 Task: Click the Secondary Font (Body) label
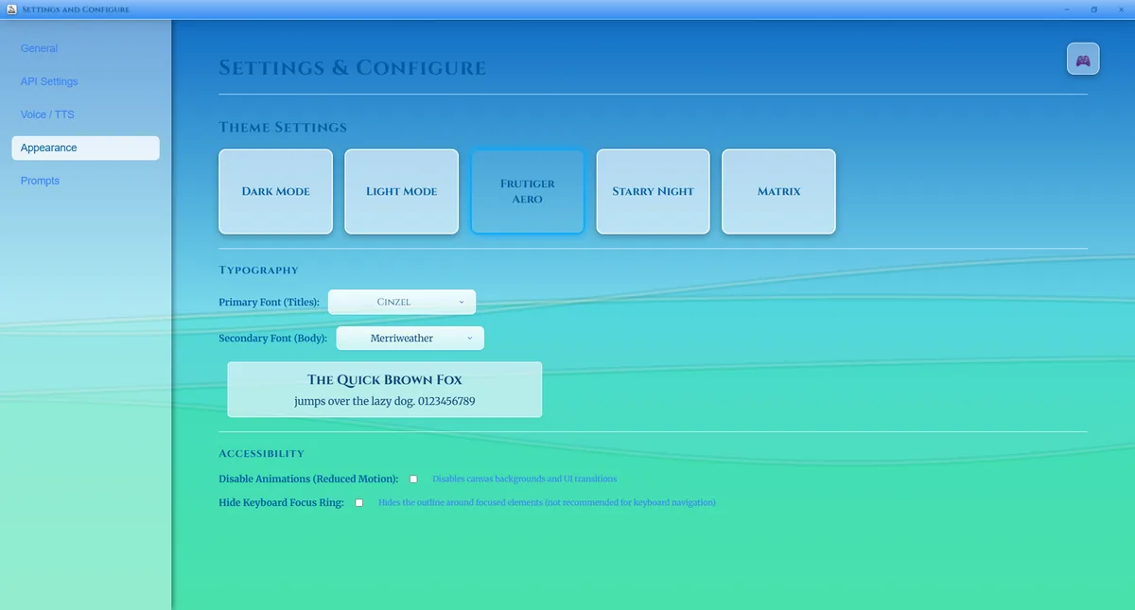coord(273,339)
